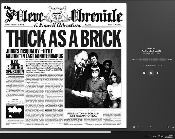This screenshot has width=175, height=139.
Task: Click the Thick as a Brick album cover
Action: click(x=64, y=66)
